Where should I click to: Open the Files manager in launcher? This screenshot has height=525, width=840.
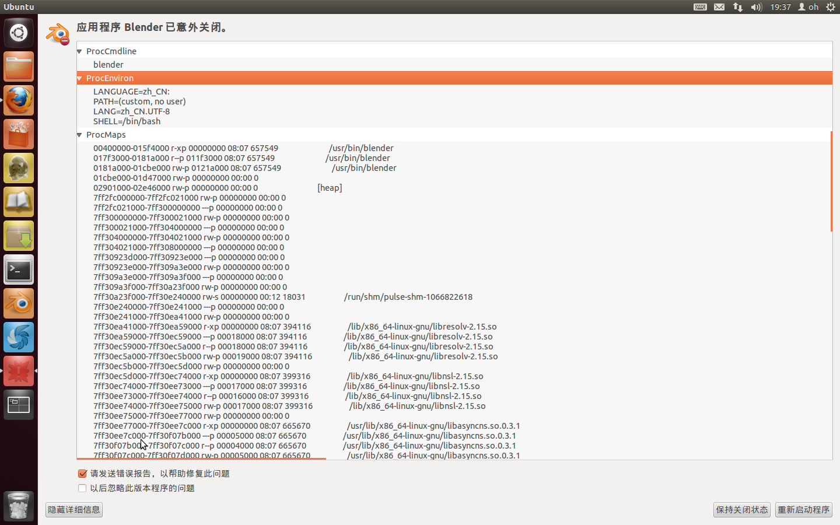[x=19, y=66]
